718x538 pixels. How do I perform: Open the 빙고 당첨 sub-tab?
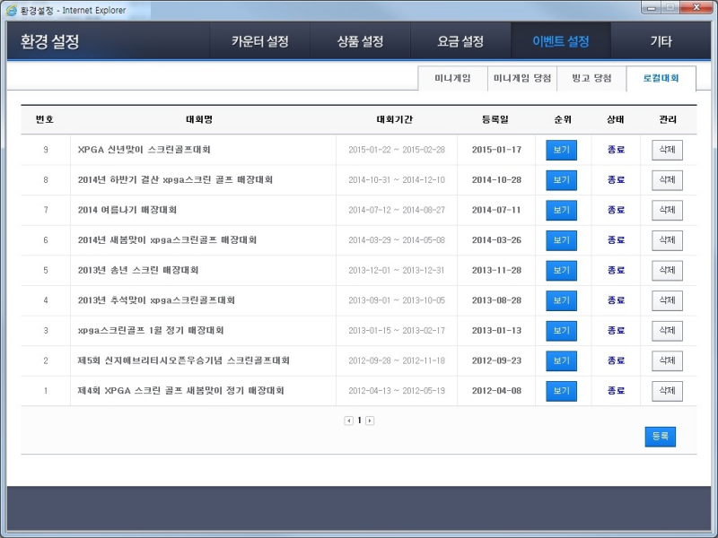tap(591, 79)
